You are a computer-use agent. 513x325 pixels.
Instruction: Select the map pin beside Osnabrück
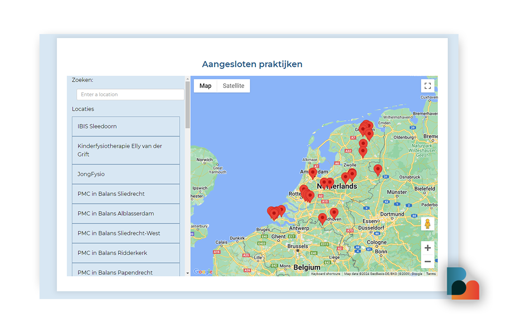378,170
